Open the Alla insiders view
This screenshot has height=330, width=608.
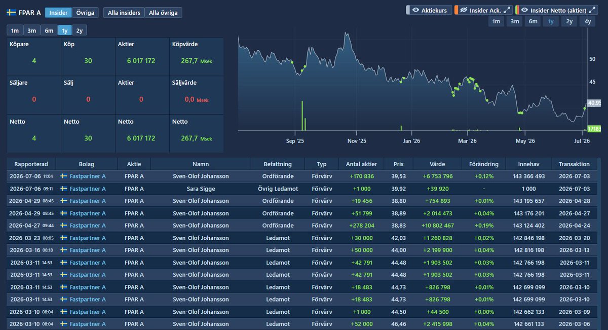coord(124,13)
